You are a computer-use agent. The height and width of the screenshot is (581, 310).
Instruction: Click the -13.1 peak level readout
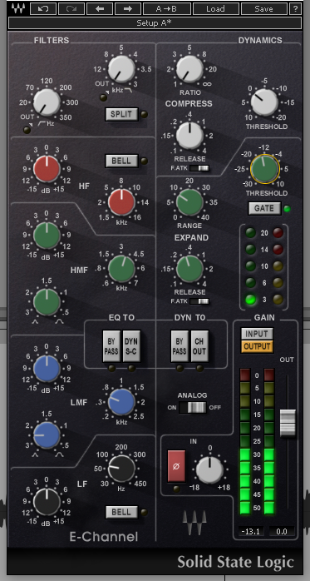(250, 531)
